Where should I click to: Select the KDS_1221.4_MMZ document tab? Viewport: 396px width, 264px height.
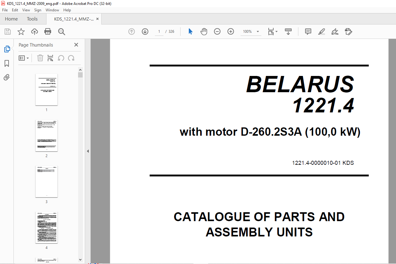(74, 19)
